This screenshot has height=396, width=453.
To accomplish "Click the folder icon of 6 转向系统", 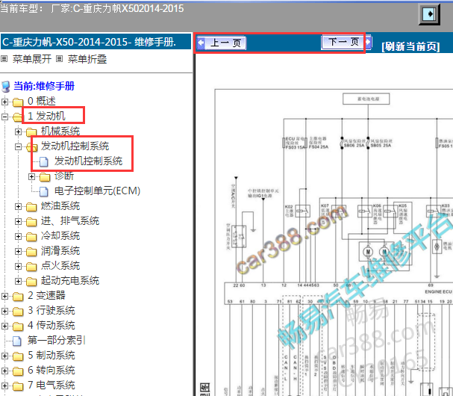I will (x=18, y=371).
